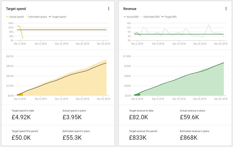Click the £750K axis label on revenue chart

(x=128, y=66)
